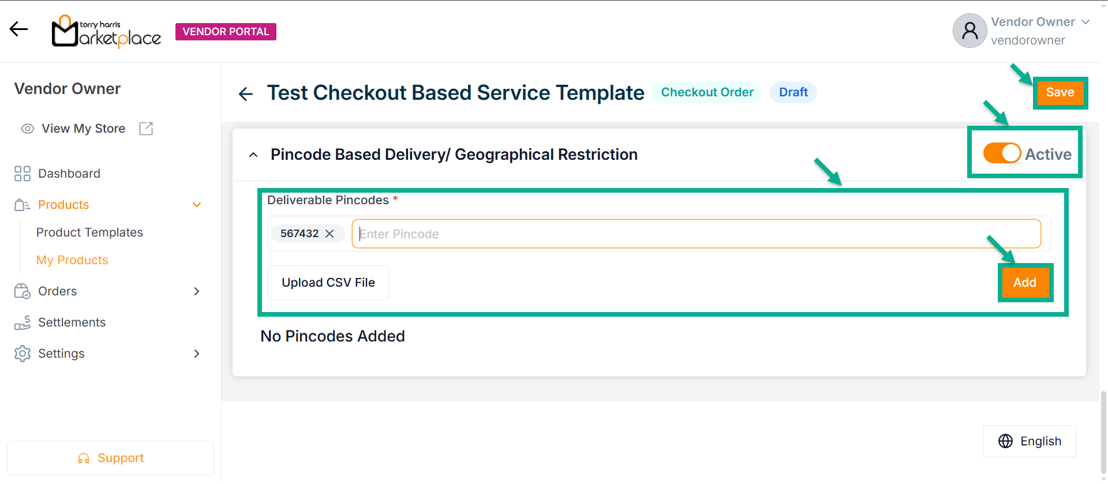The image size is (1108, 484).
Task: Collapse the Products menu chevron
Action: (197, 205)
